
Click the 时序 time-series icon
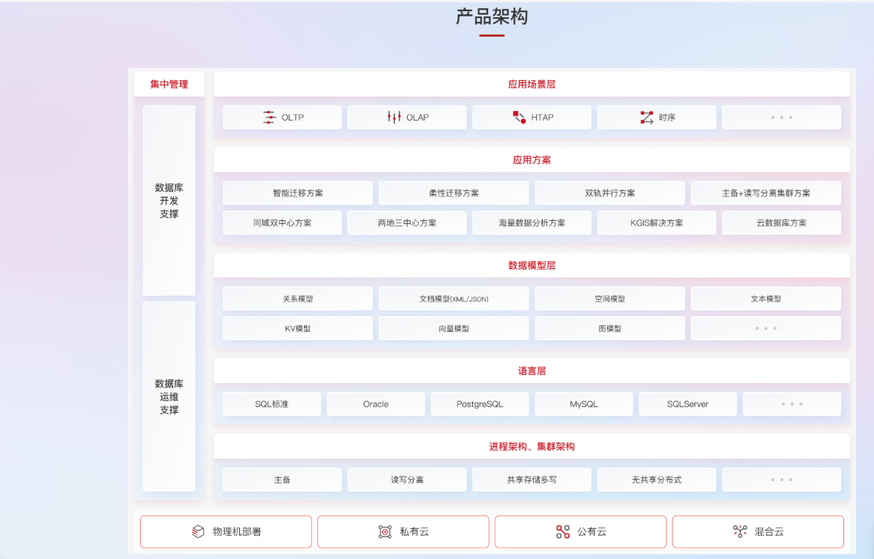click(x=647, y=117)
